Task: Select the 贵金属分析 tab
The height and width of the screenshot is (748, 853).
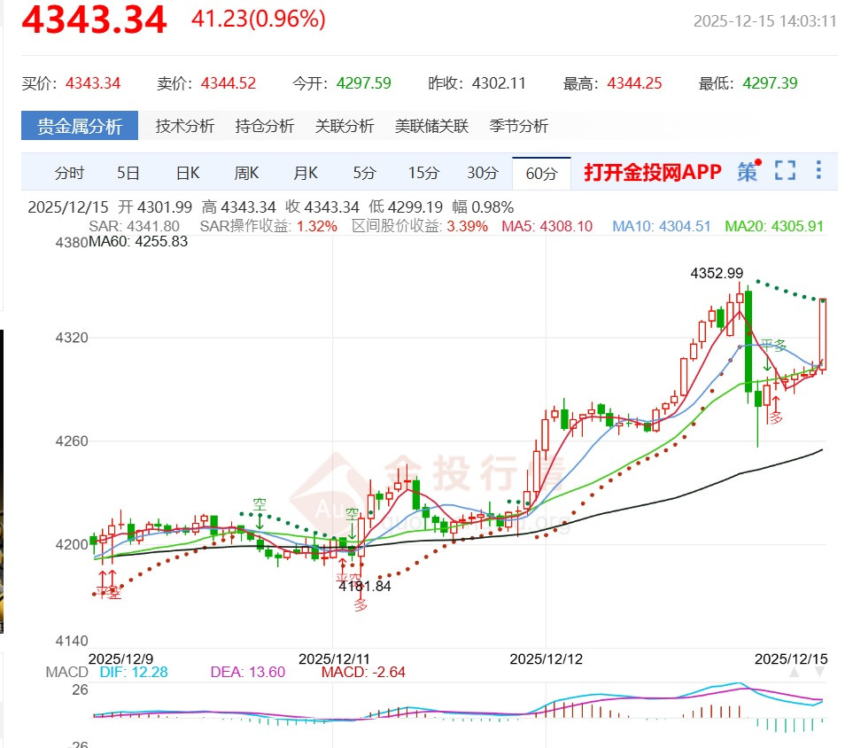Action: [78, 125]
